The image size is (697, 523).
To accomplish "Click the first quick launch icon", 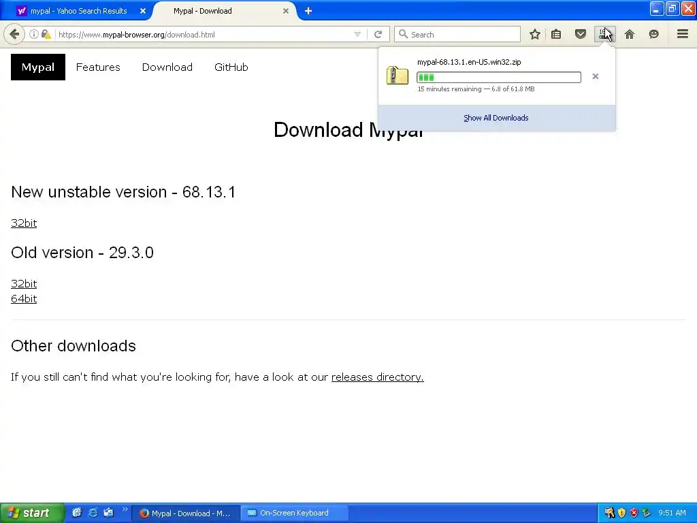I will coord(77,513).
